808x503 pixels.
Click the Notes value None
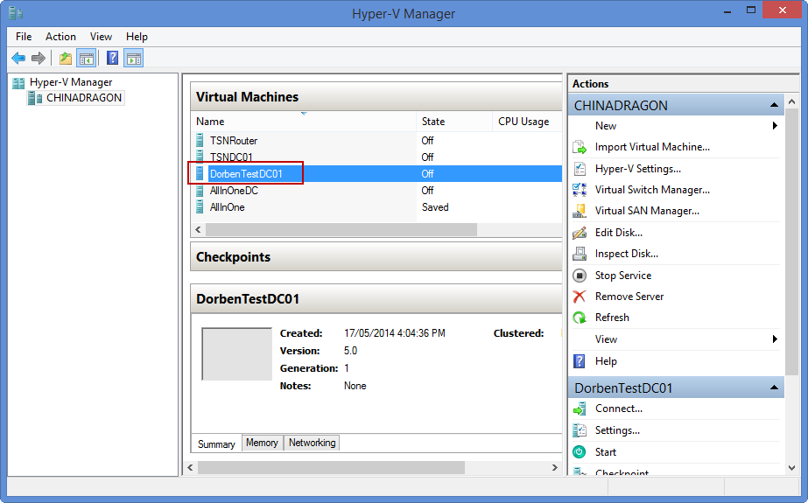point(355,386)
